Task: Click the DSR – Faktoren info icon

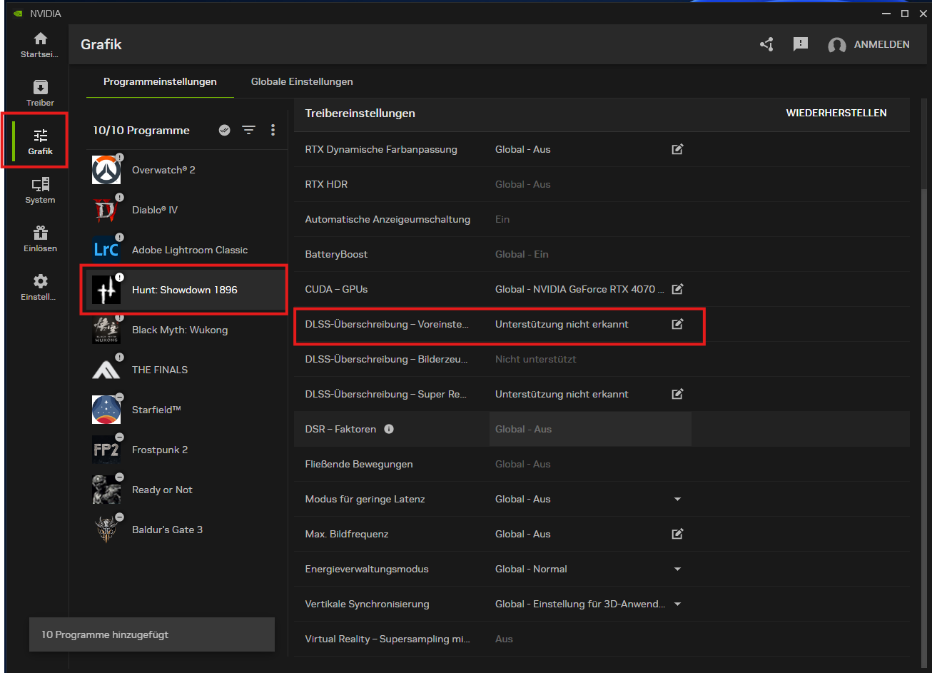Action: point(389,429)
